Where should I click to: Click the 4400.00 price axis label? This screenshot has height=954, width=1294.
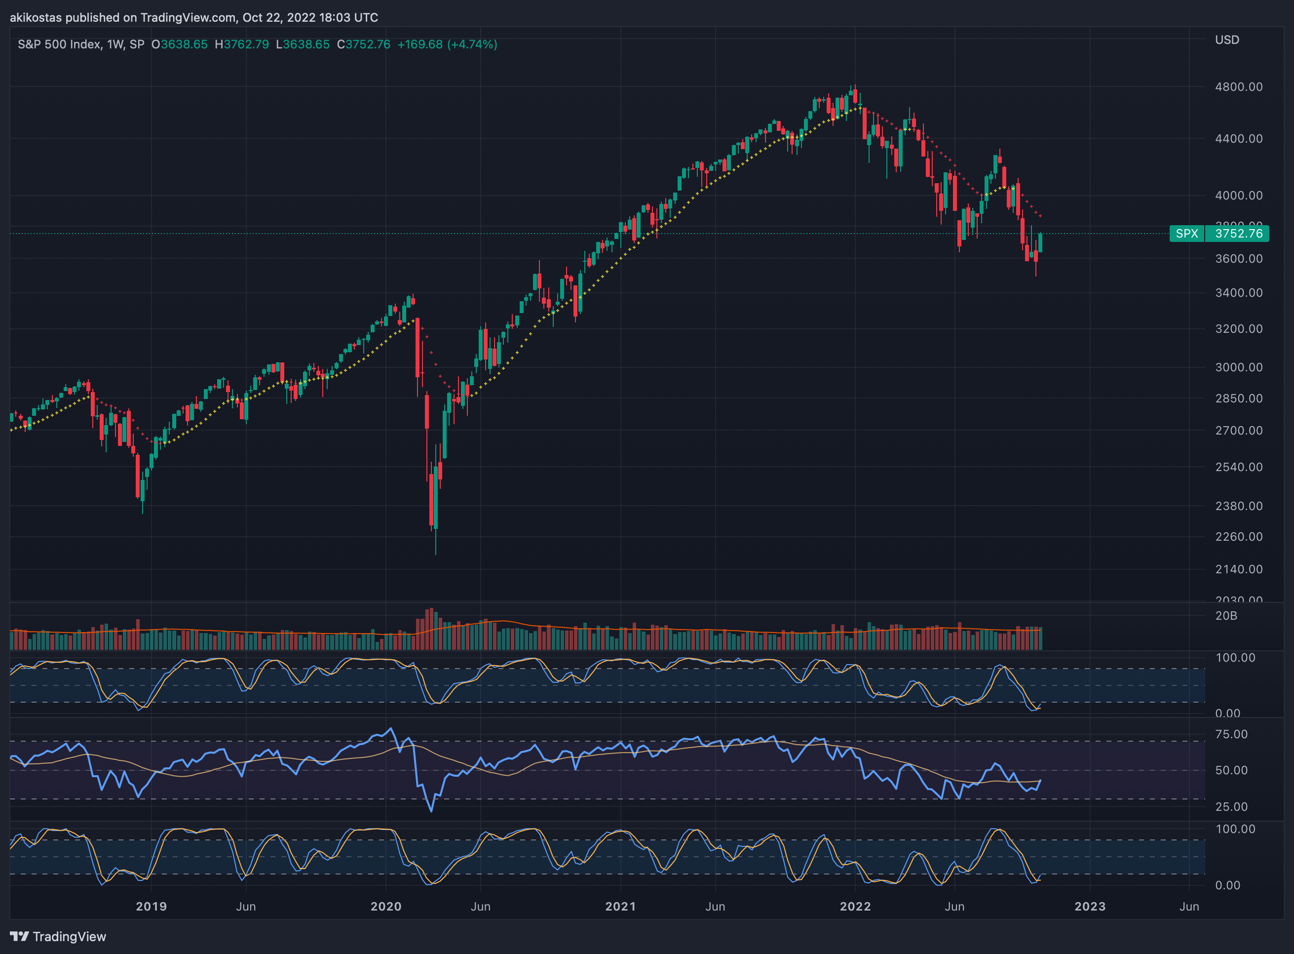coord(1239,139)
